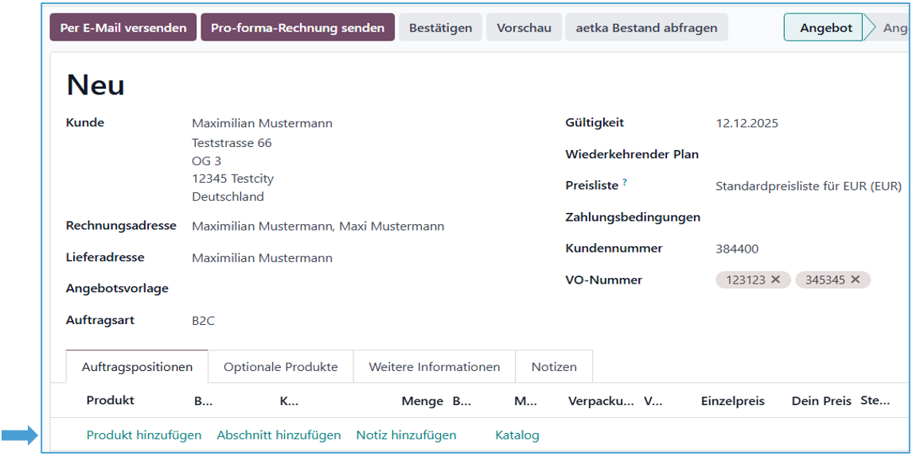Open the Weitere Informationen tab
This screenshot has width=912, height=456.
pyautogui.click(x=435, y=367)
